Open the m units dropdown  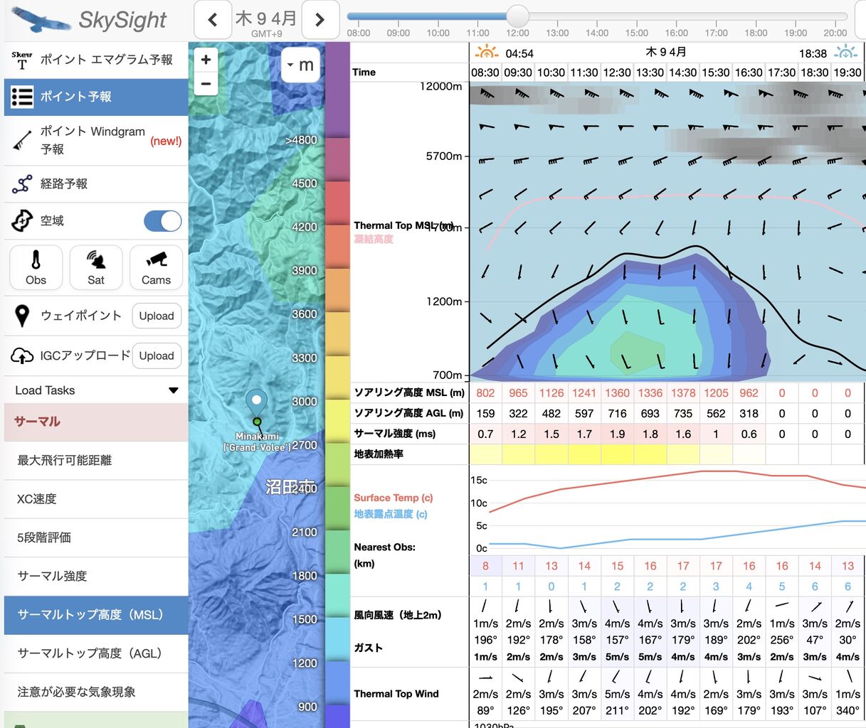click(300, 65)
